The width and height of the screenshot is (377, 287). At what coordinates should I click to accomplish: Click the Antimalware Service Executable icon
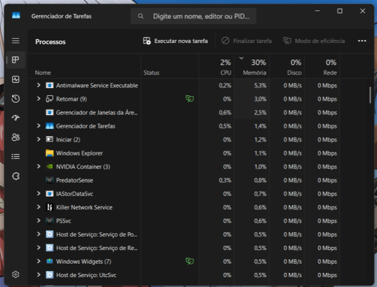50,85
